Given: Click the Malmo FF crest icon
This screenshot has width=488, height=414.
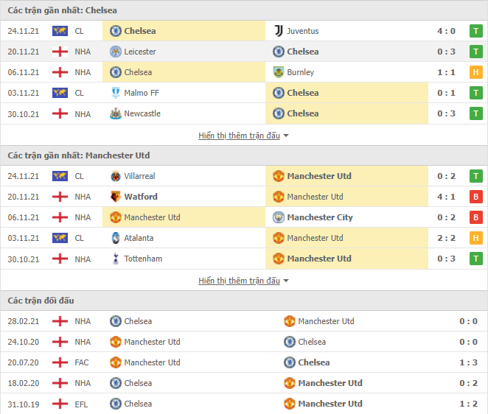Looking at the screenshot, I should tap(116, 93).
